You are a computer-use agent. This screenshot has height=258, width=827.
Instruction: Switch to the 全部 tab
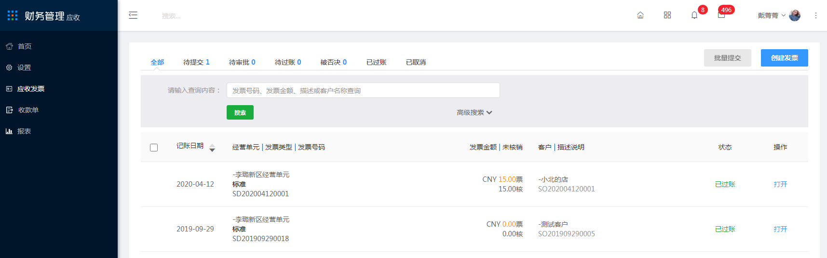point(157,62)
